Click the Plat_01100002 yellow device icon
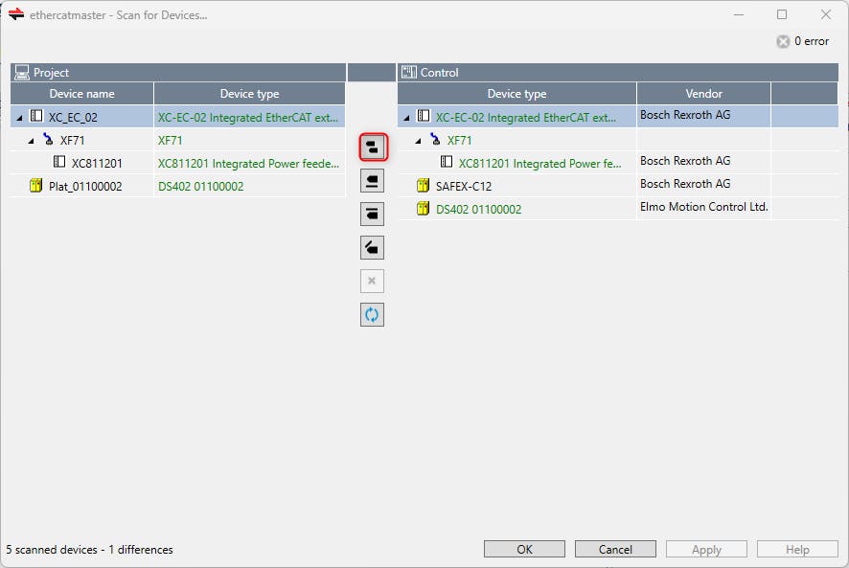 36,186
